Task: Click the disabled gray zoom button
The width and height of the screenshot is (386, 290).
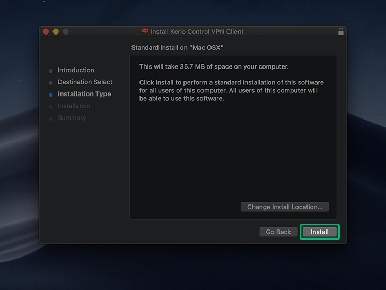Action: (66, 31)
